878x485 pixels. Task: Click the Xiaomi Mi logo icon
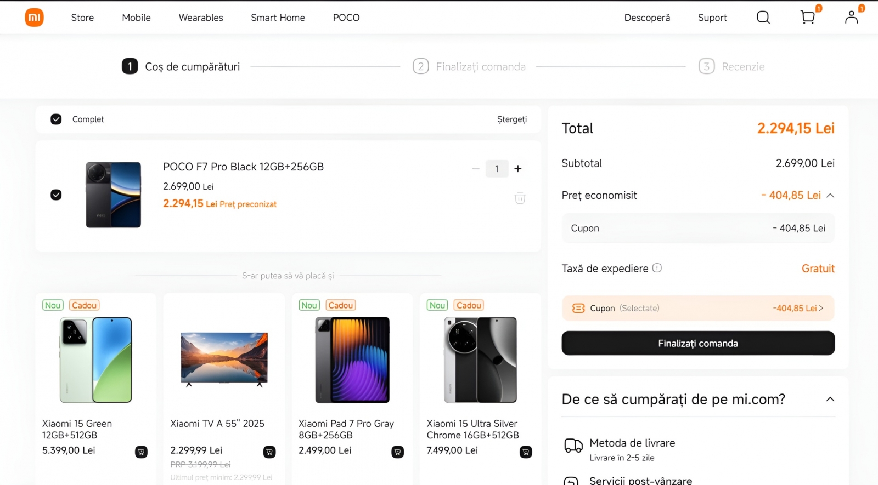(x=34, y=18)
